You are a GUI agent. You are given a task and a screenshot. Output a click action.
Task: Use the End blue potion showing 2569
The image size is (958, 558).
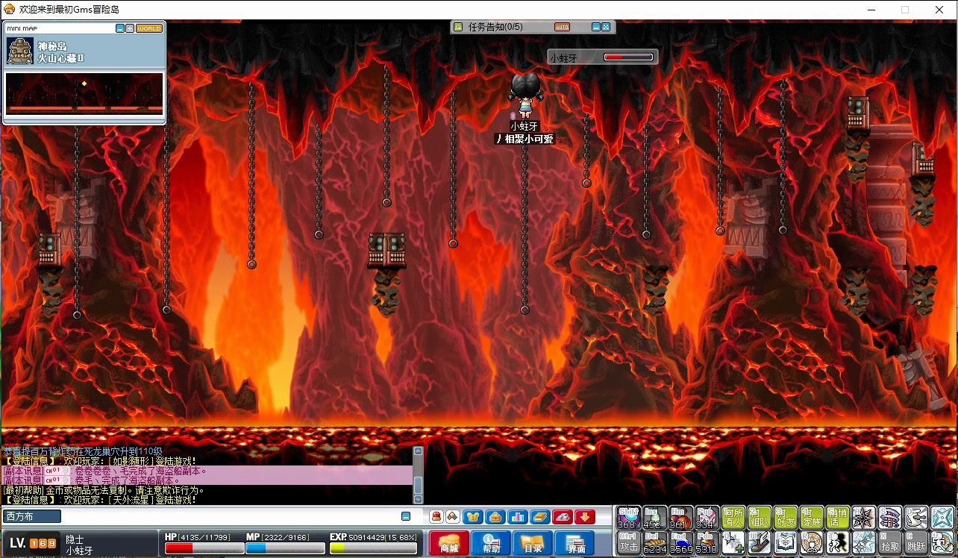pos(681,542)
